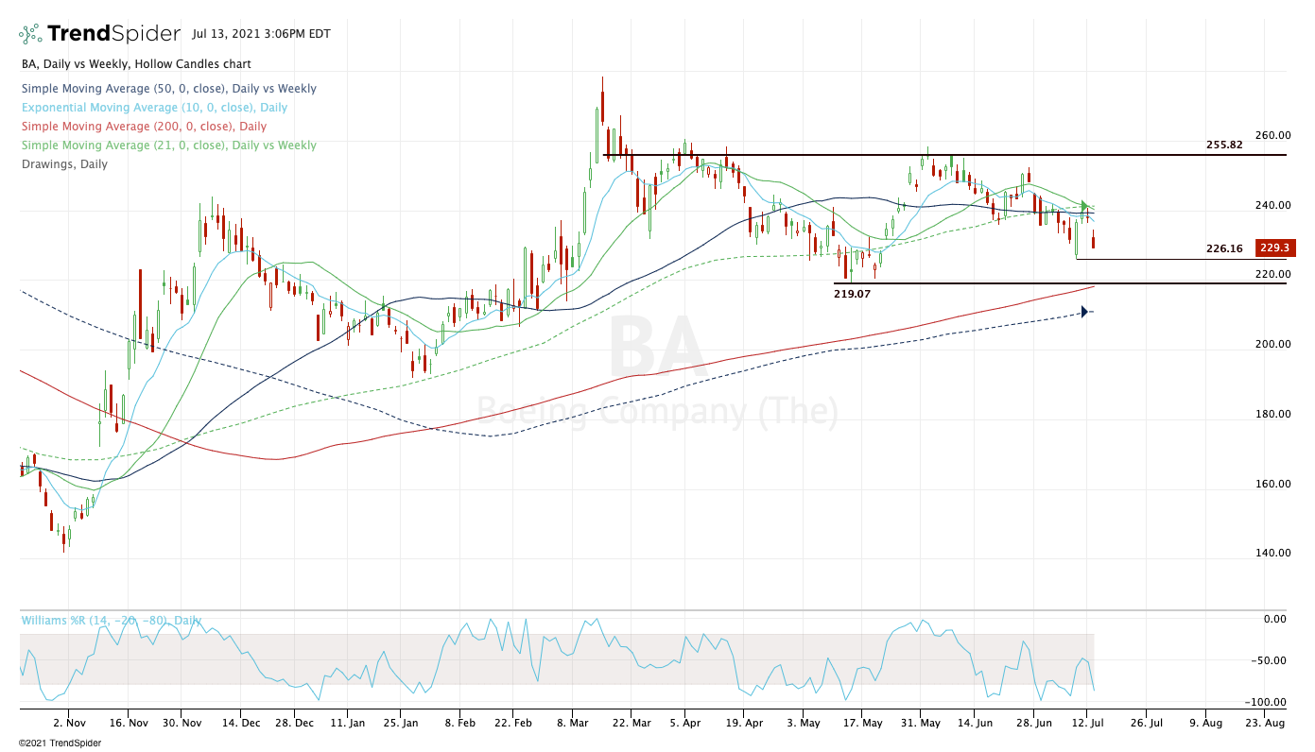The height and width of the screenshot is (752, 1315).
Task: Open the Williams %R indicator label
Action: click(111, 621)
